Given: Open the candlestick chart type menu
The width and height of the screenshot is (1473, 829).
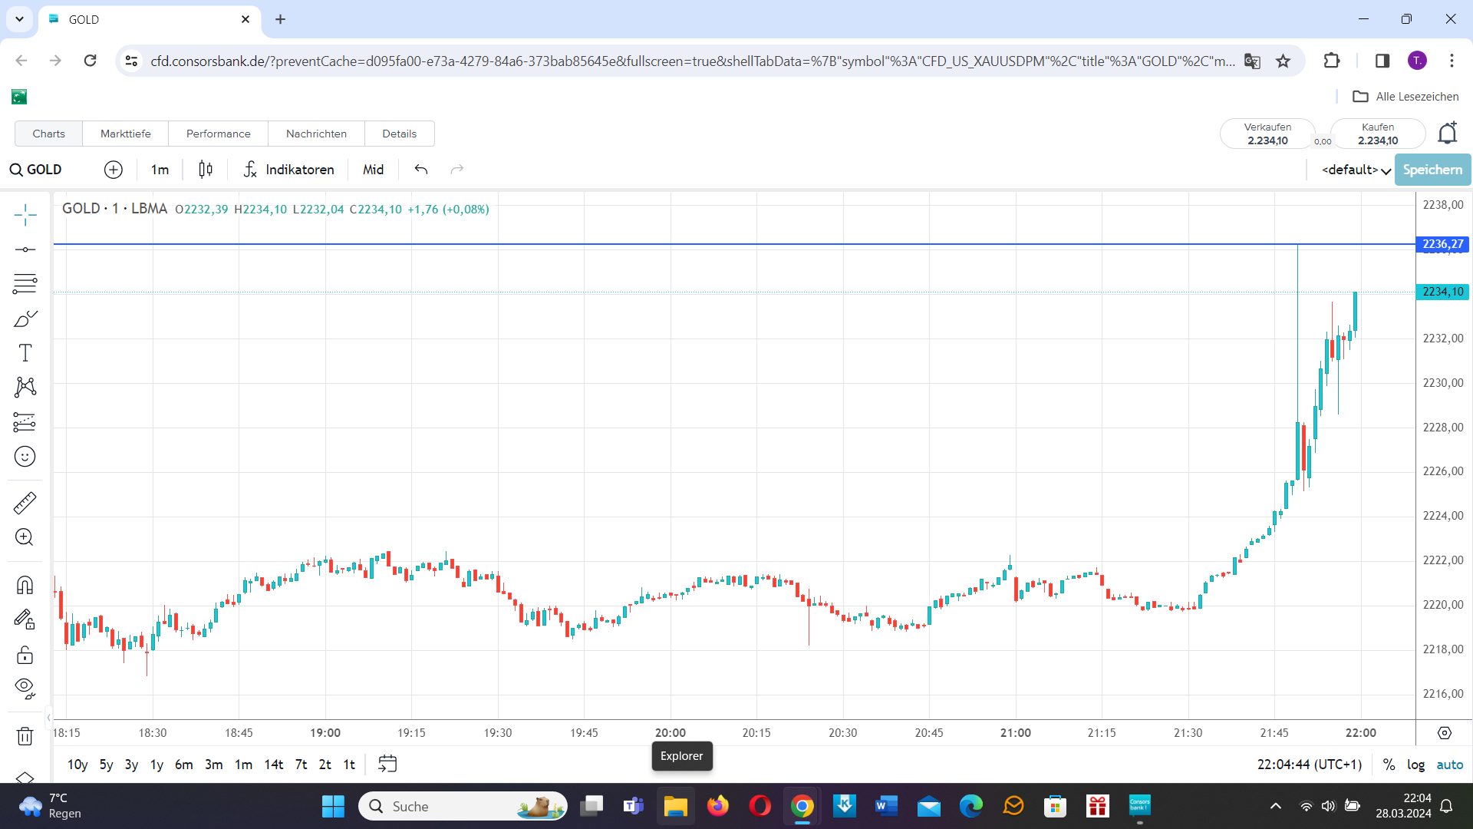Looking at the screenshot, I should pyautogui.click(x=206, y=170).
